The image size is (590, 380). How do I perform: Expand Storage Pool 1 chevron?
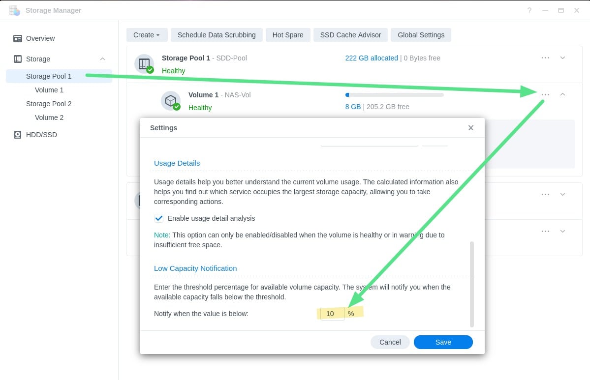562,58
